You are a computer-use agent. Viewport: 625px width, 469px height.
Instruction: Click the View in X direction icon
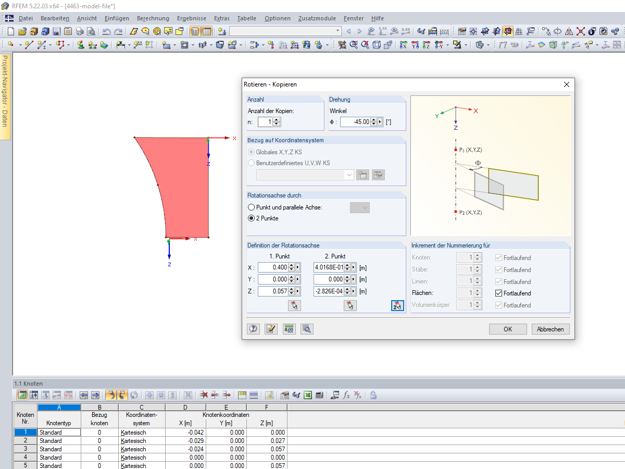403,45
